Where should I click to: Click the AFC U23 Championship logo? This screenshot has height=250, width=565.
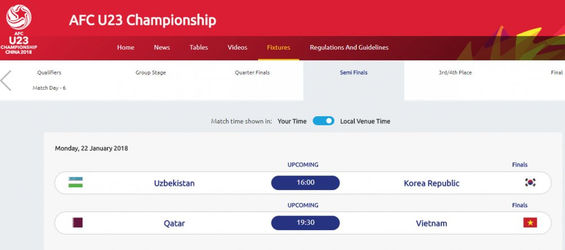(19, 29)
